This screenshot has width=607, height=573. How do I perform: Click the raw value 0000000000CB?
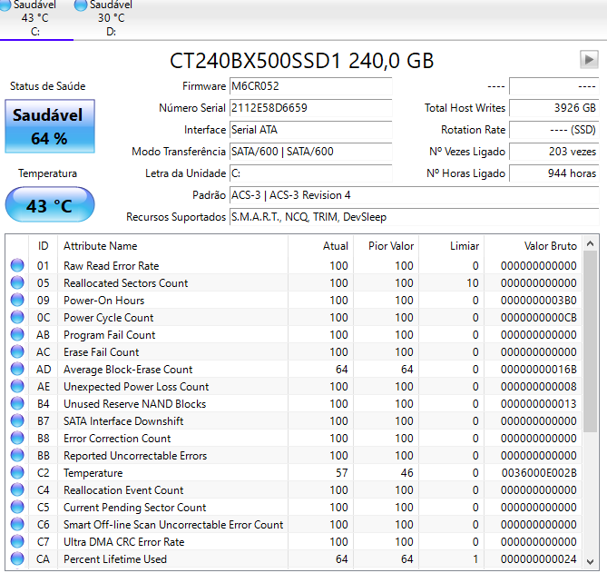pyautogui.click(x=539, y=318)
